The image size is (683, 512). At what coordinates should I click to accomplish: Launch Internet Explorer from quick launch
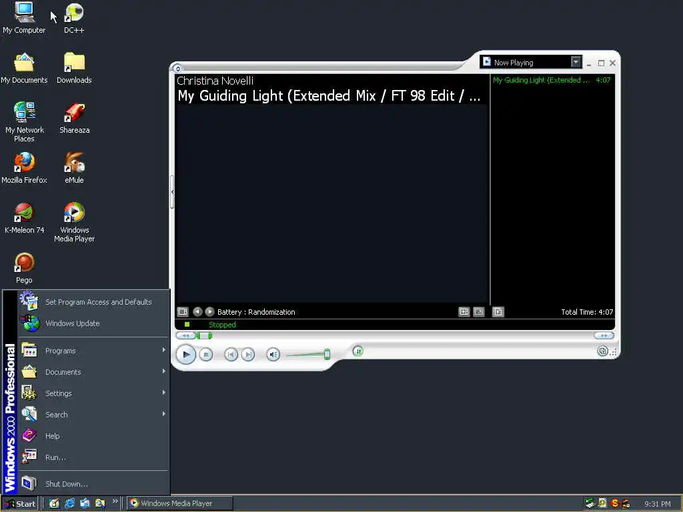69,503
